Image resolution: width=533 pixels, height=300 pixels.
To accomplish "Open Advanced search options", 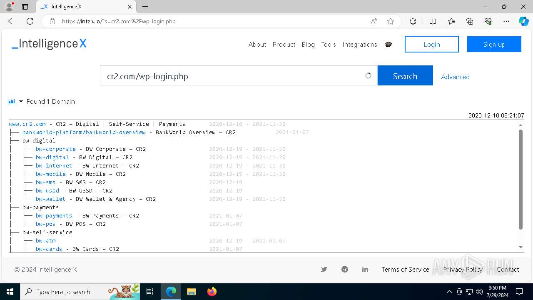I will point(456,77).
